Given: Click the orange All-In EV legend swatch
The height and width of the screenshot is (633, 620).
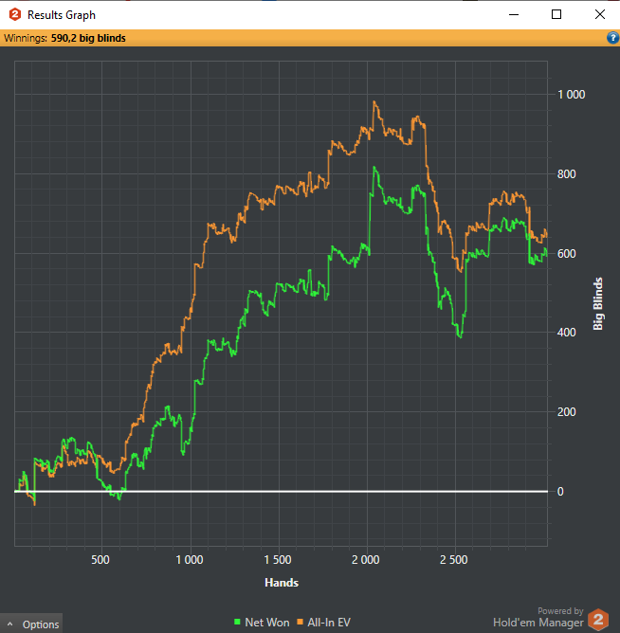Looking at the screenshot, I should pyautogui.click(x=300, y=622).
